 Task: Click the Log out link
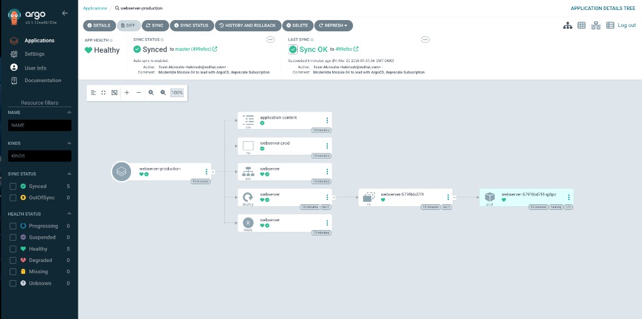[x=627, y=25]
